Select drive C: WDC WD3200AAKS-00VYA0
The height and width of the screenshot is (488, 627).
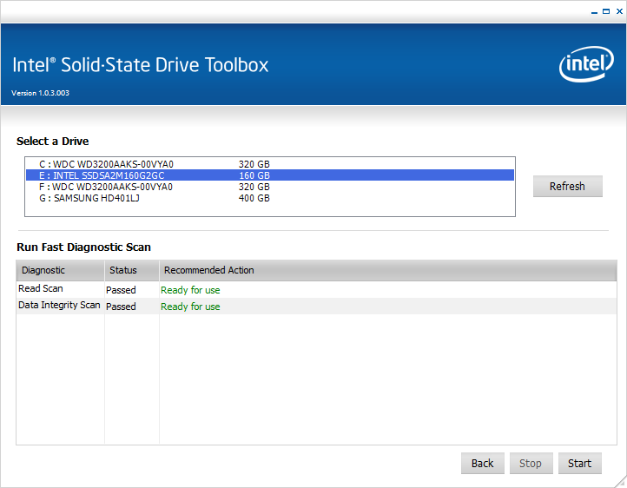(270, 164)
